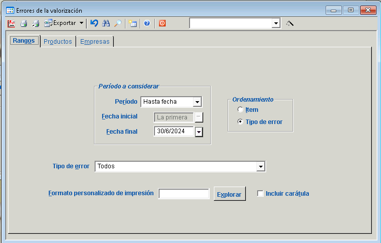This screenshot has height=243, width=381.
Task: Select the Item ordering radio button
Action: (x=240, y=110)
